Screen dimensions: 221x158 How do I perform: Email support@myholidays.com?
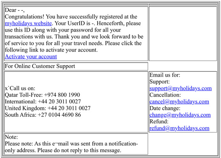click(x=181, y=88)
